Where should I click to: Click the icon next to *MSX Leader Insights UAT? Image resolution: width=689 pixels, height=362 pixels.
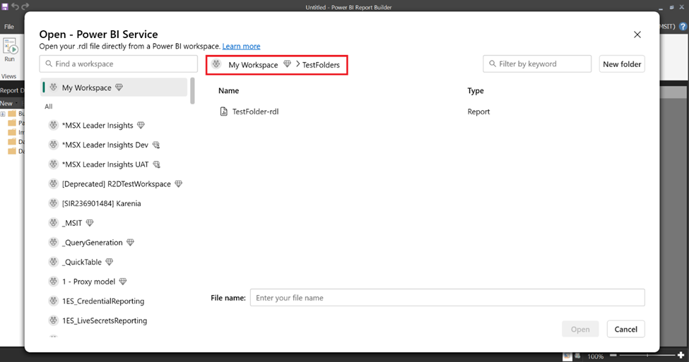[x=156, y=164]
